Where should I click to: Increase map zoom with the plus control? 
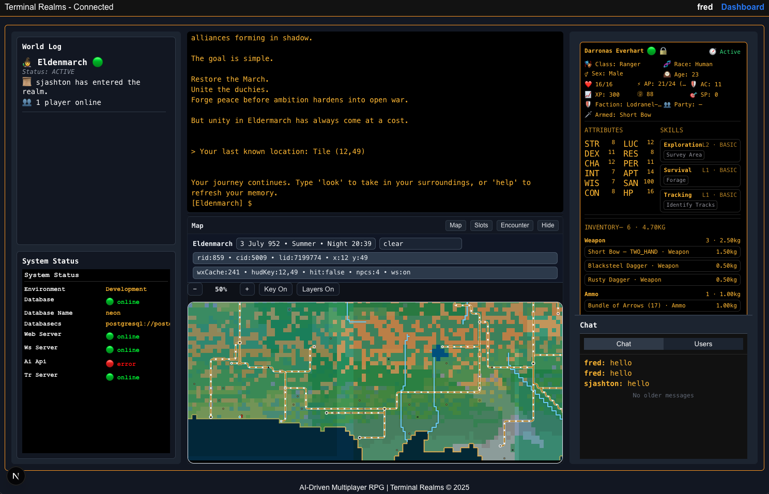(247, 289)
